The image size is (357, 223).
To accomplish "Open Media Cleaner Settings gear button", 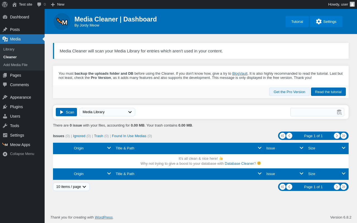I will click(x=326, y=21).
